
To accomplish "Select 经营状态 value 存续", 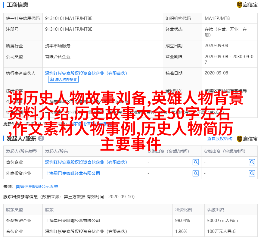I will coord(225,32).
